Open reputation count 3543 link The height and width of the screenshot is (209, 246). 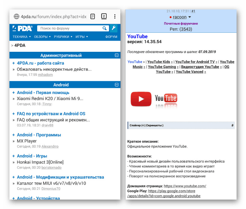[186, 29]
